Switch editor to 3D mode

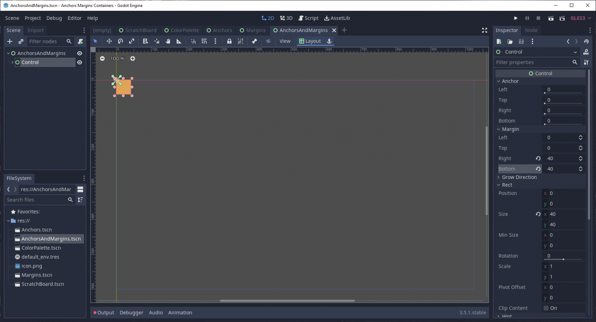pyautogui.click(x=286, y=18)
